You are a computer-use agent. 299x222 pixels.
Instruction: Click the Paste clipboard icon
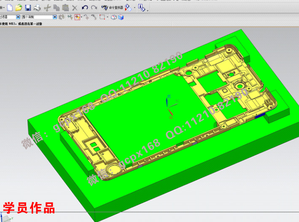(65, 8)
